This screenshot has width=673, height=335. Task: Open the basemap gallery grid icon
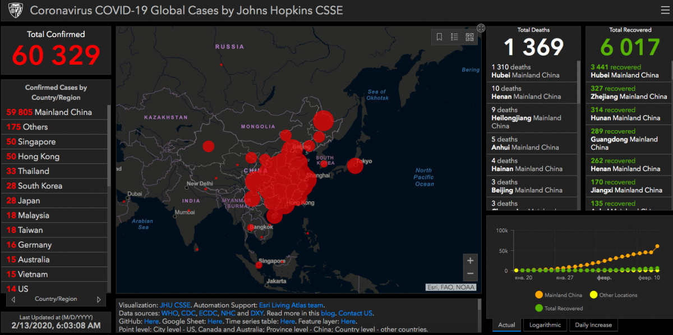point(469,37)
